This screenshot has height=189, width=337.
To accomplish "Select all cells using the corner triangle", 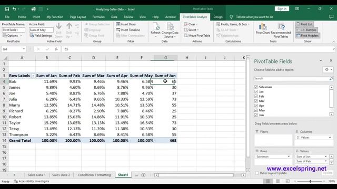I will [x=5, y=58].
